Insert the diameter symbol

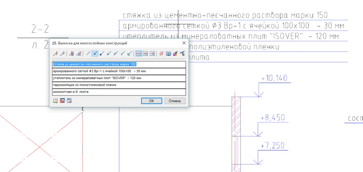click(161, 54)
